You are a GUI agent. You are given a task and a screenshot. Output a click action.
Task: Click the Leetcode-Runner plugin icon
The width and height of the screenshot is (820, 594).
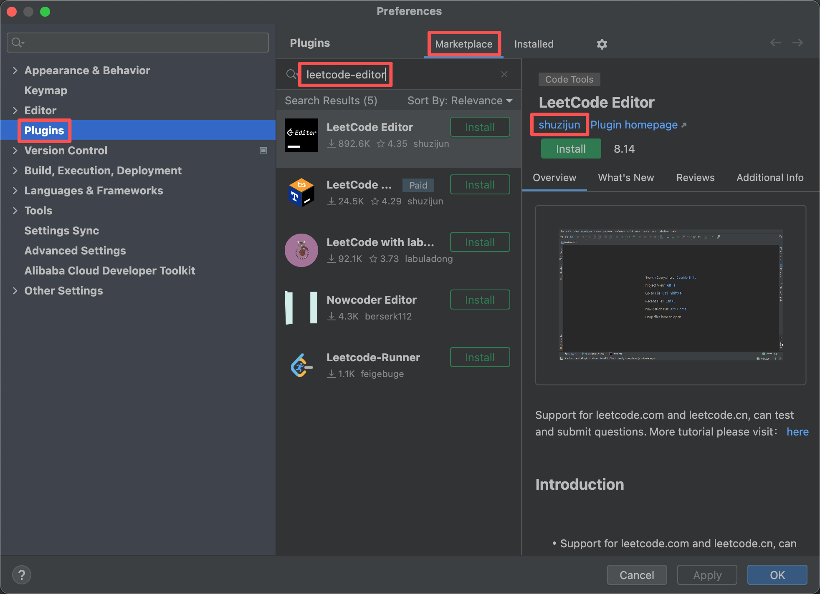[301, 365]
